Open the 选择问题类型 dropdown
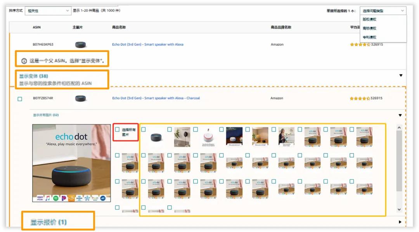The height and width of the screenshot is (232, 419). pyautogui.click(x=383, y=11)
